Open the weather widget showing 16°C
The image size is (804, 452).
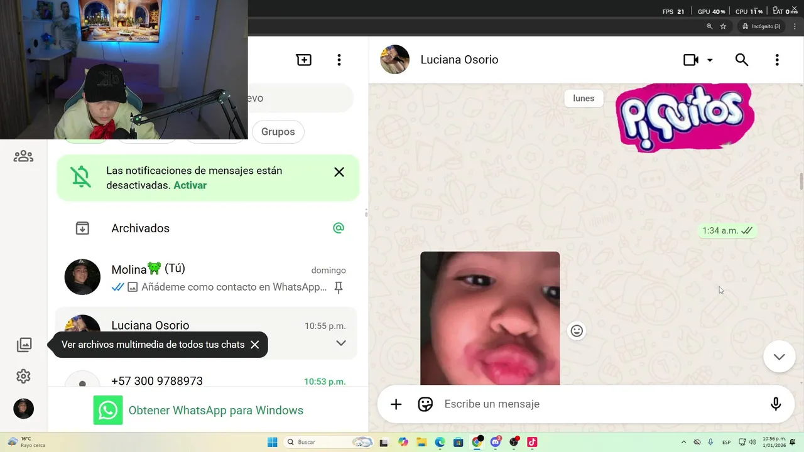(x=26, y=442)
